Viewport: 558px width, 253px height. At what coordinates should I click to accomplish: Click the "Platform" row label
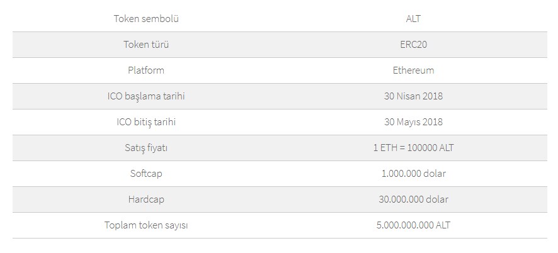point(146,70)
